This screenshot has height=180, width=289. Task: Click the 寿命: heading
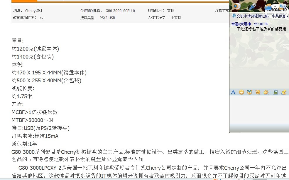[18, 104]
